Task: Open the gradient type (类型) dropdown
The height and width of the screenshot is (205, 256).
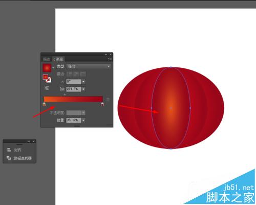Action: click(89, 66)
